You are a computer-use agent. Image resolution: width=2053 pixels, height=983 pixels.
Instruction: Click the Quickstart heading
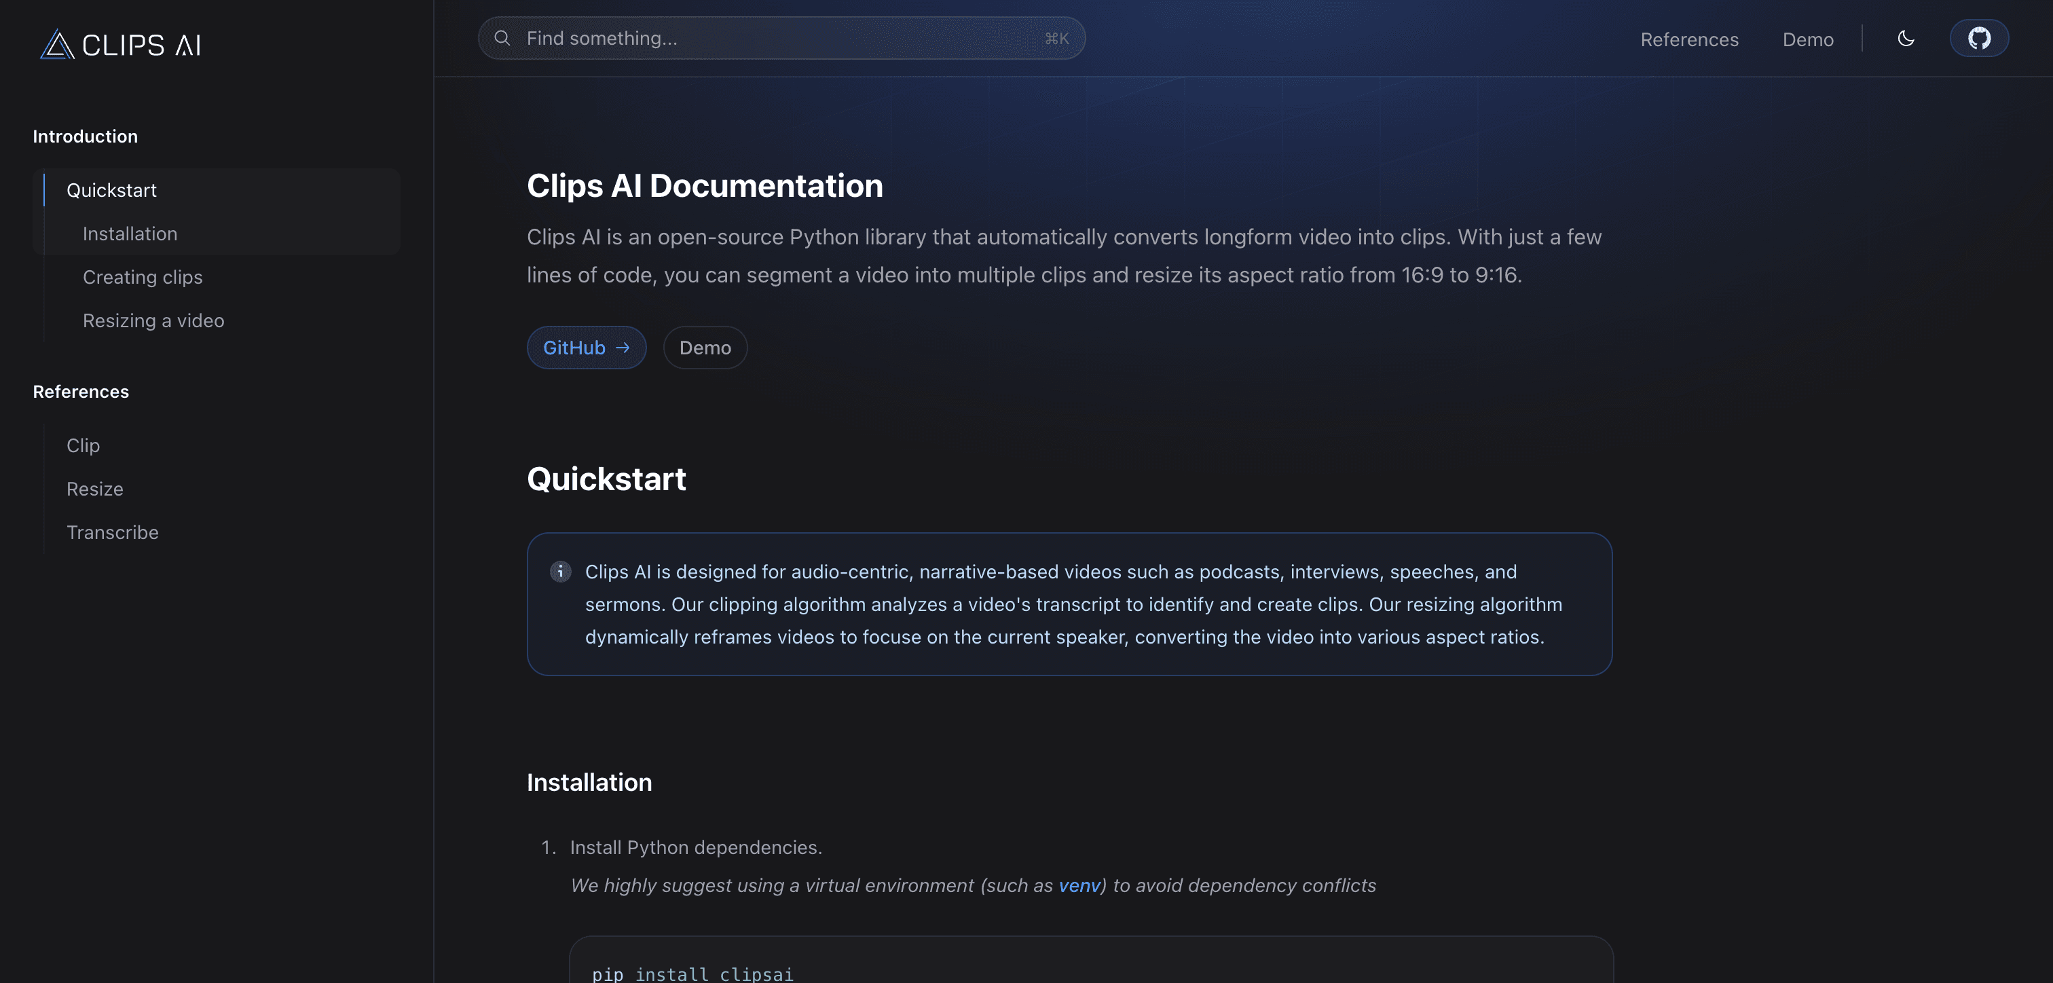(606, 479)
